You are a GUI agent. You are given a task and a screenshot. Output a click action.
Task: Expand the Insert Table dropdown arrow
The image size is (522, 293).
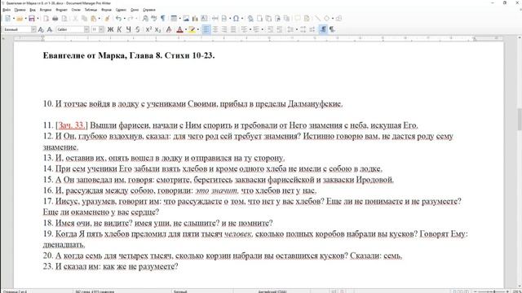[179, 19]
